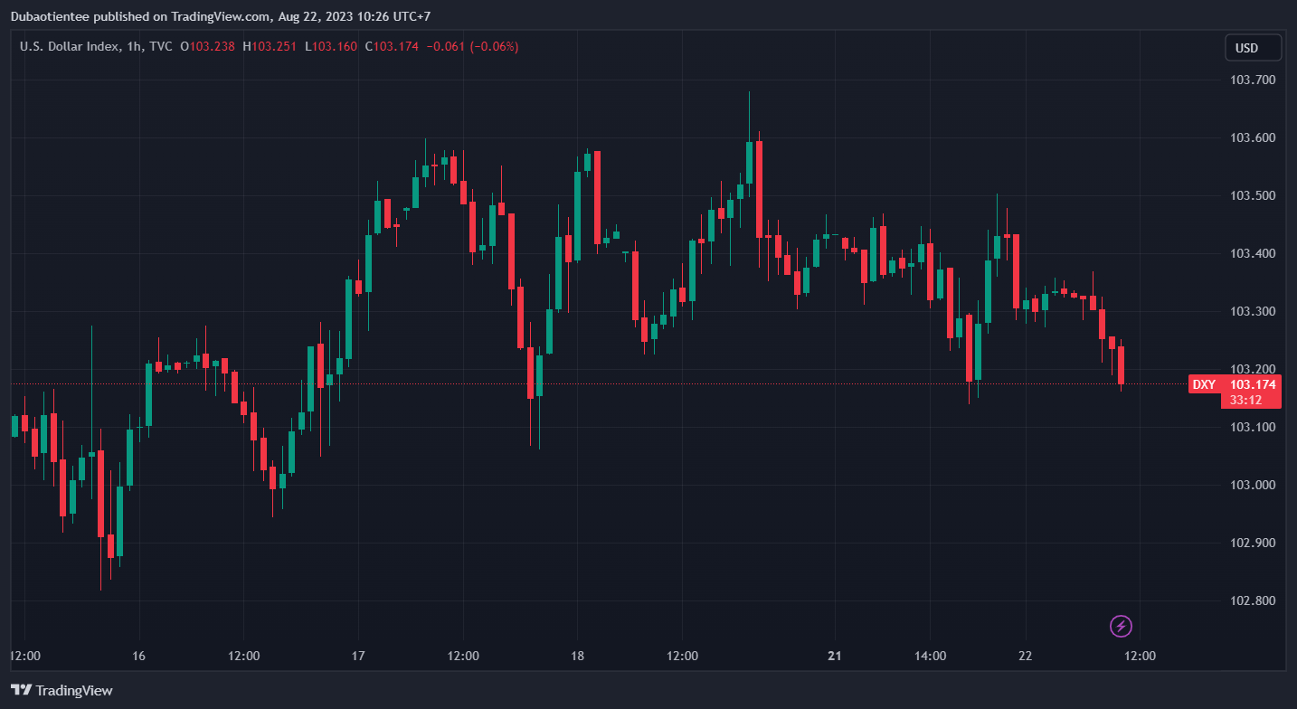
Task: Click the purple lightning bolt icon
Action: 1121,626
